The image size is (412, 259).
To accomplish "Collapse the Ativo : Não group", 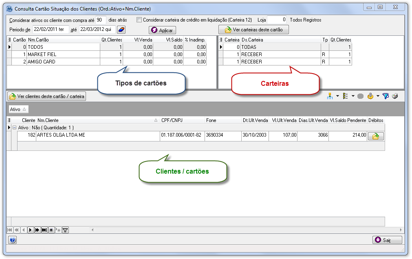I will (15, 128).
